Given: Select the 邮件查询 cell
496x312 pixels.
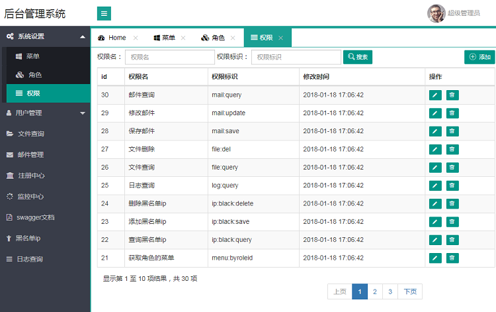Looking at the screenshot, I should point(167,95).
